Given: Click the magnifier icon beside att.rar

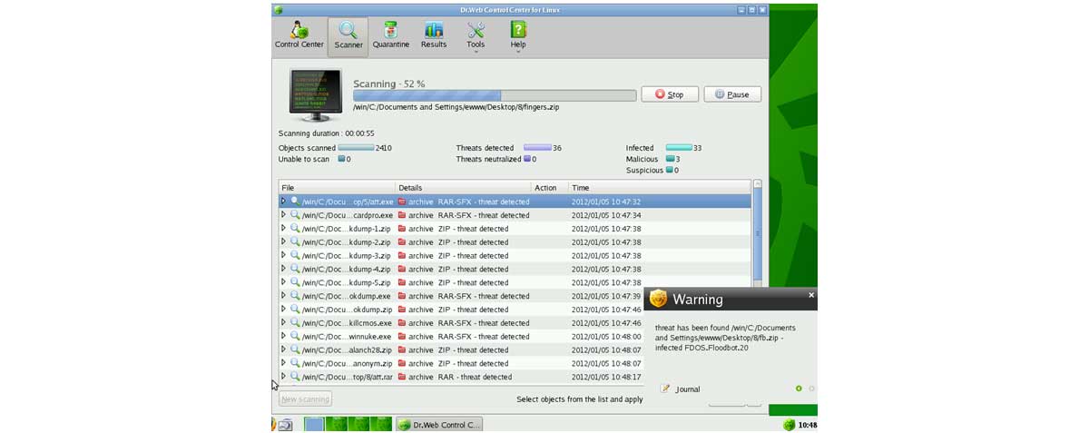Looking at the screenshot, I should click(295, 377).
